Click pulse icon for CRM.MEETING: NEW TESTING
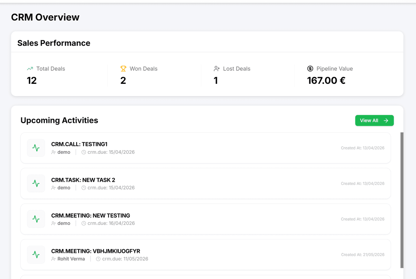This screenshot has height=279, width=416. [36, 219]
